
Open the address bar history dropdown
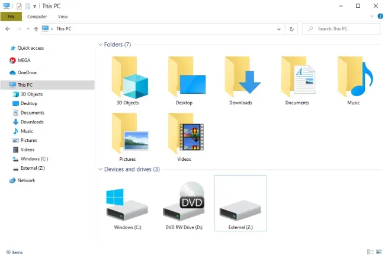click(x=278, y=28)
